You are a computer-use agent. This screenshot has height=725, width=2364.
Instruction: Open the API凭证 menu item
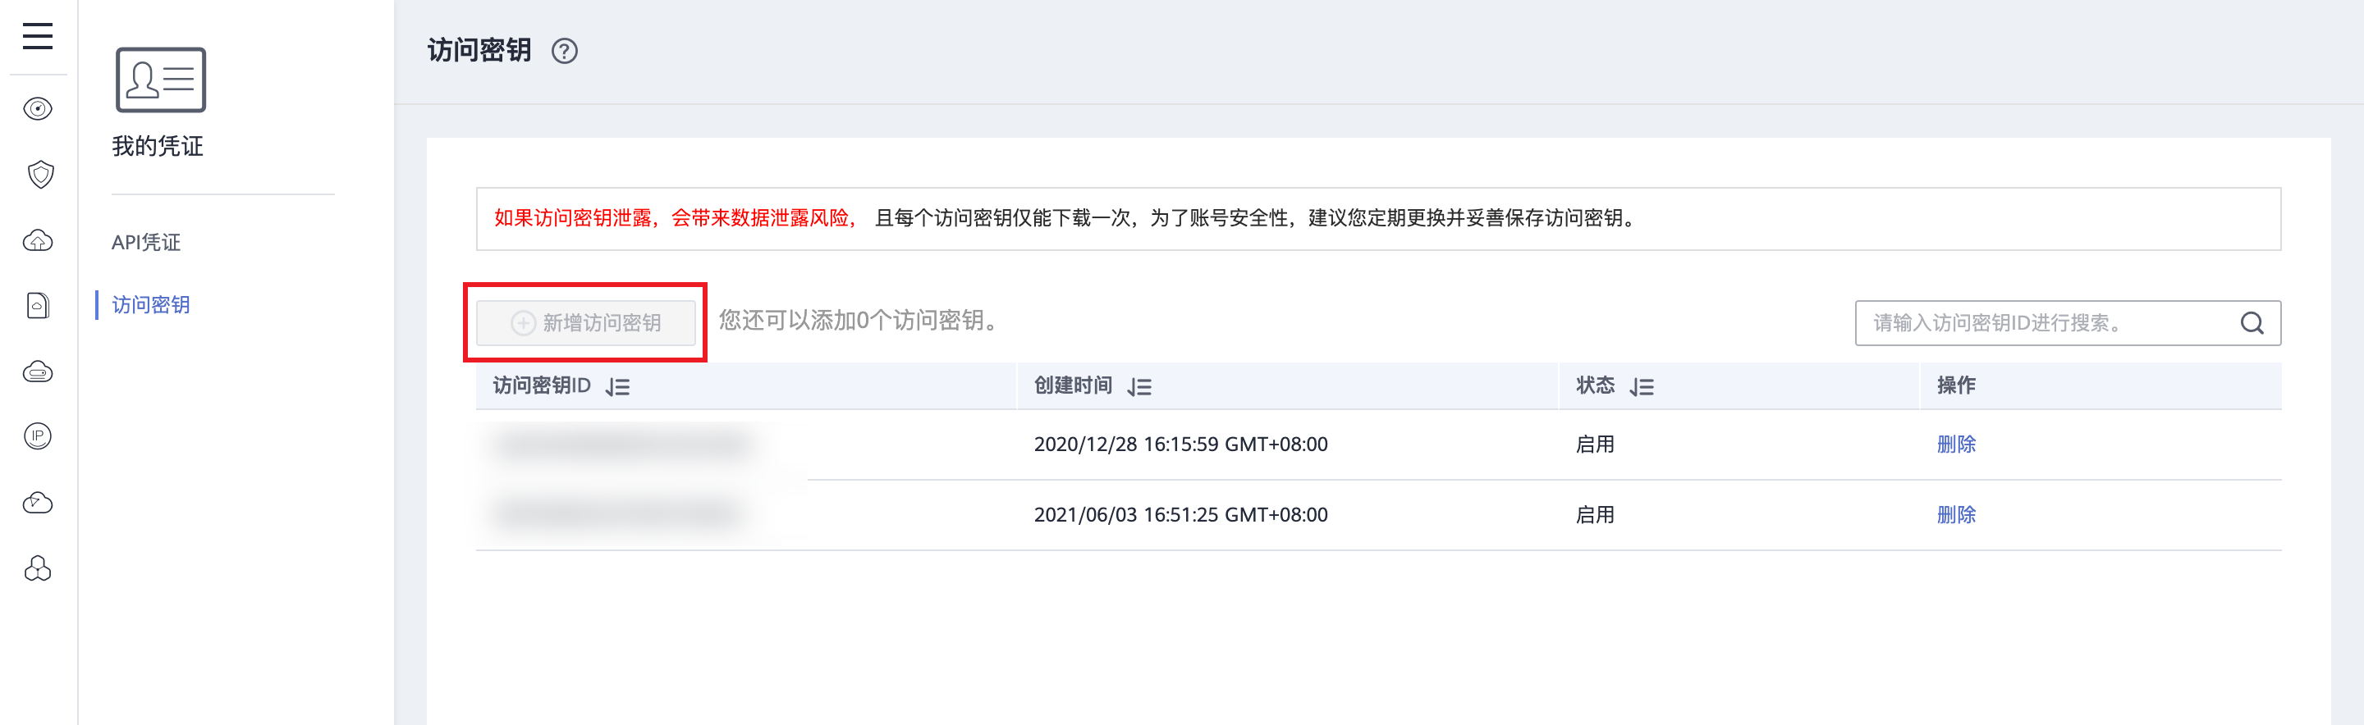pos(146,242)
